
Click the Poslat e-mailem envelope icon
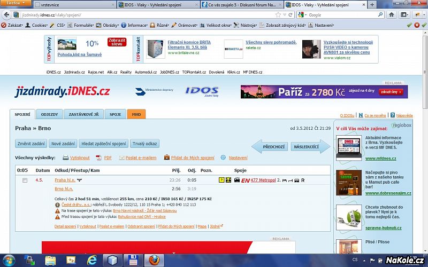coord(122,158)
